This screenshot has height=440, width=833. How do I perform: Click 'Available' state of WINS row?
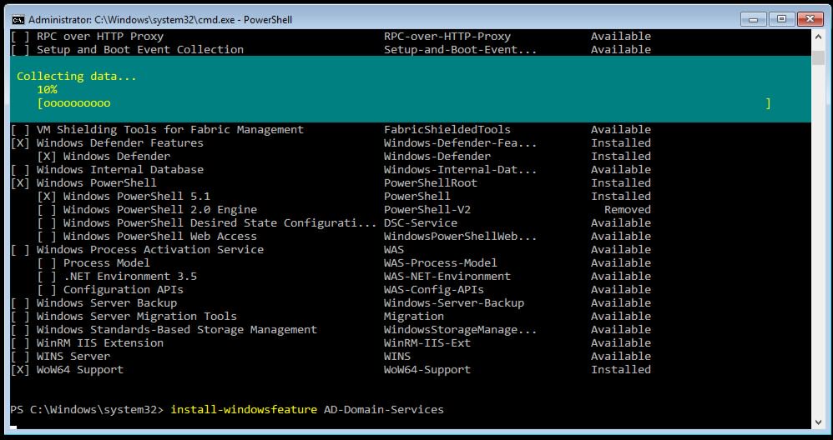[x=621, y=357]
